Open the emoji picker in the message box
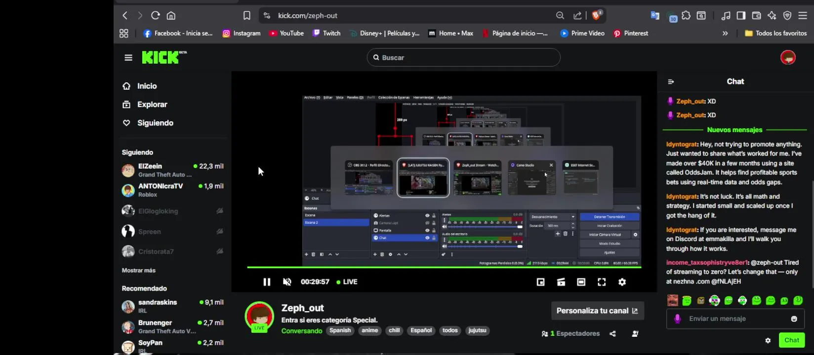 [794, 319]
